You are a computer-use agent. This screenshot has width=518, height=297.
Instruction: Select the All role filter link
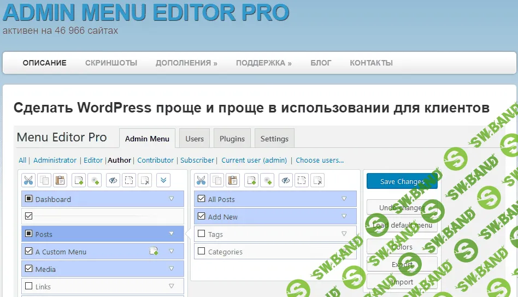coord(22,160)
